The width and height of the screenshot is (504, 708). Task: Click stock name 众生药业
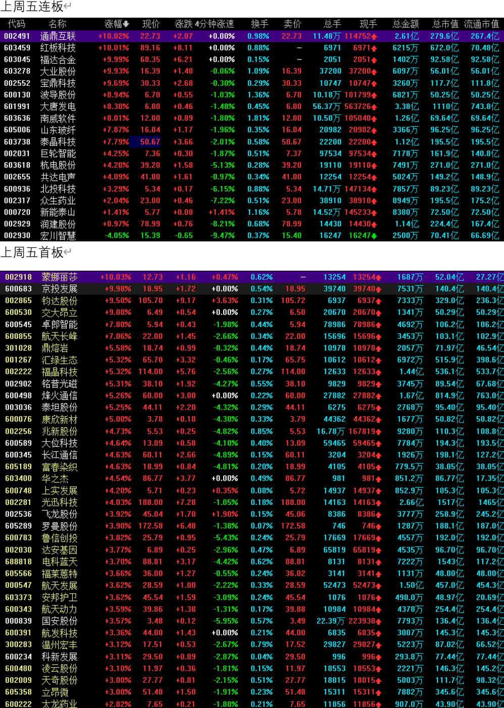58,200
